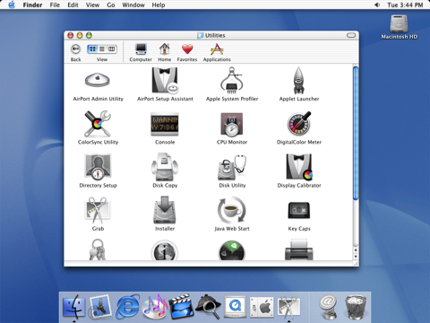This screenshot has width=430, height=323.
Task: Open the @ spring website icon in Dock
Action: (328, 307)
